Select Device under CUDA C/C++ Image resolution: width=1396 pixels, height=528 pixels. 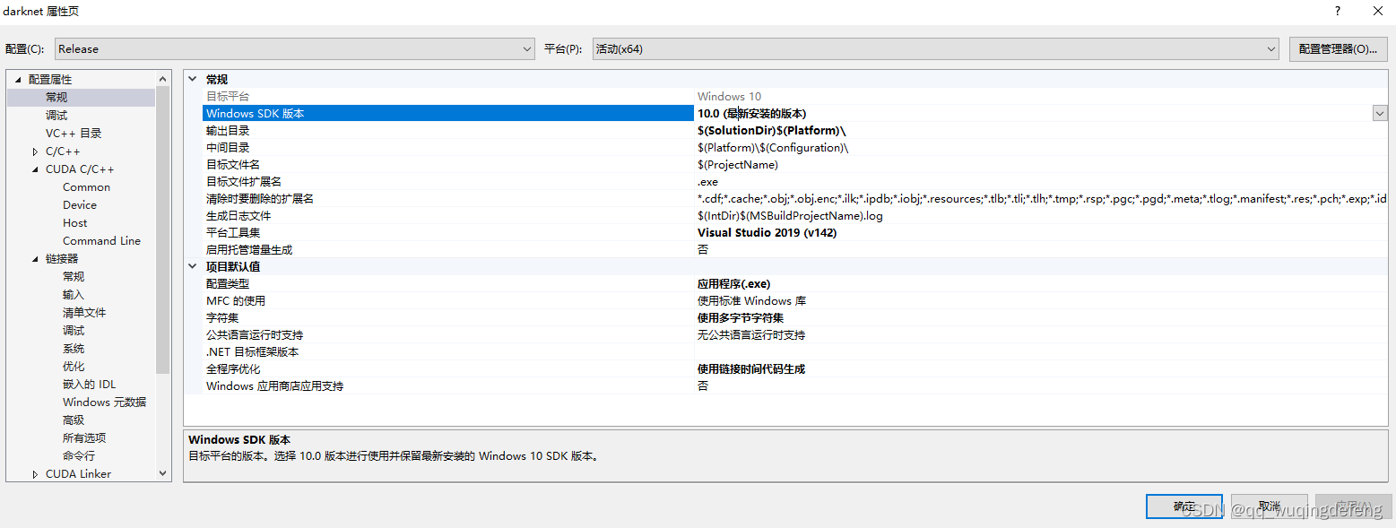[x=79, y=204]
